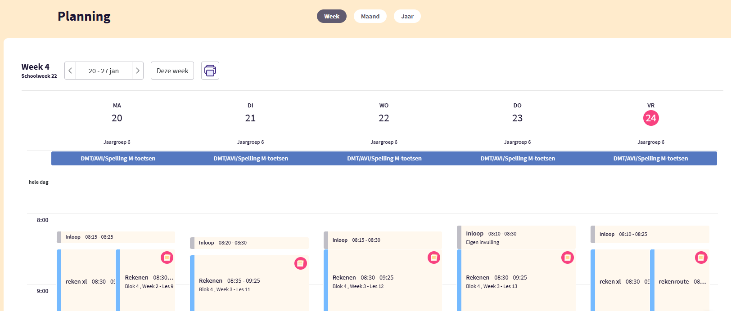731x311 pixels.
Task: Switch to the Week view tab
Action: coord(332,16)
